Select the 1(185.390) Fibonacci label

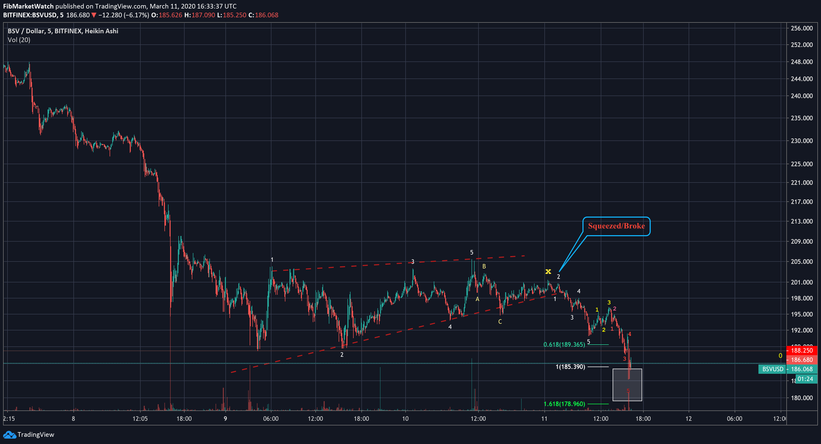click(x=570, y=367)
